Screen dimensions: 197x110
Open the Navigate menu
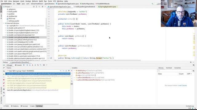(16, 1)
